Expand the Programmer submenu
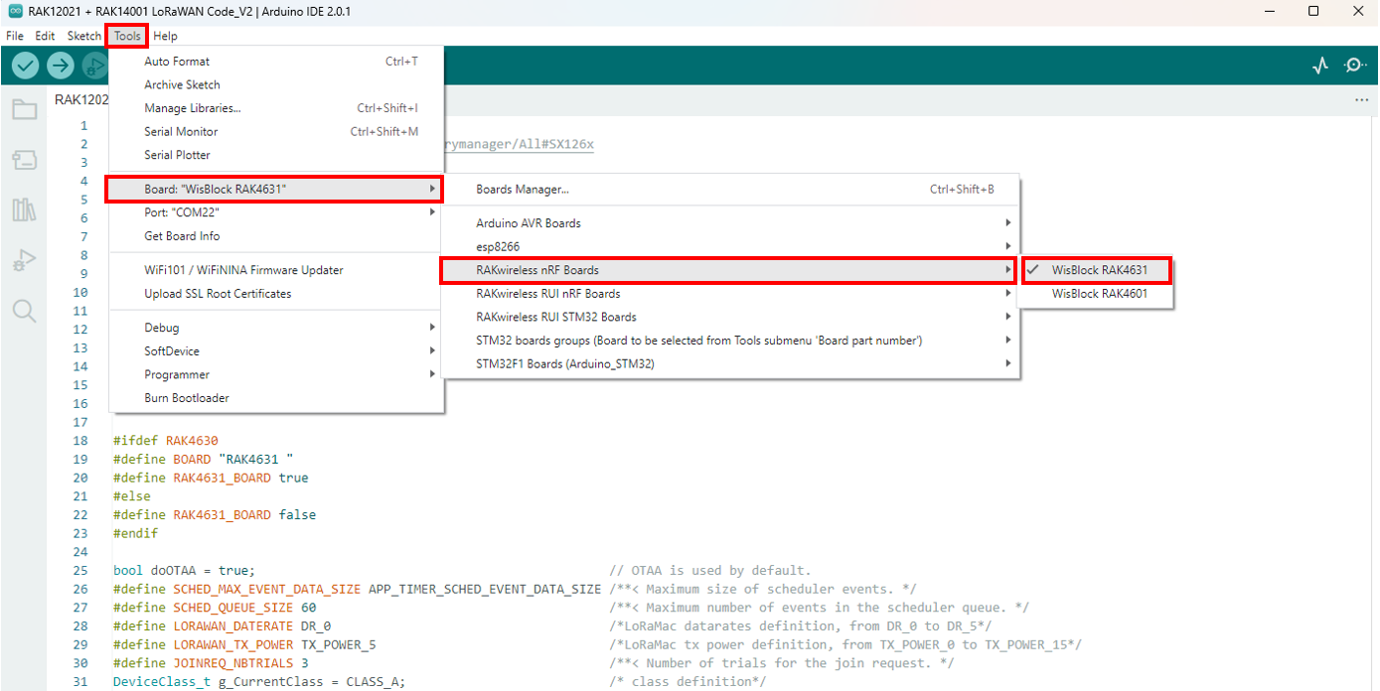The width and height of the screenshot is (1380, 691). click(x=276, y=375)
